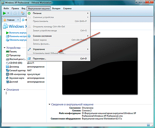155x128 pixels.
Task: Click the disc icon beside Съемные устройства
Action: pyautogui.click(x=29, y=17)
